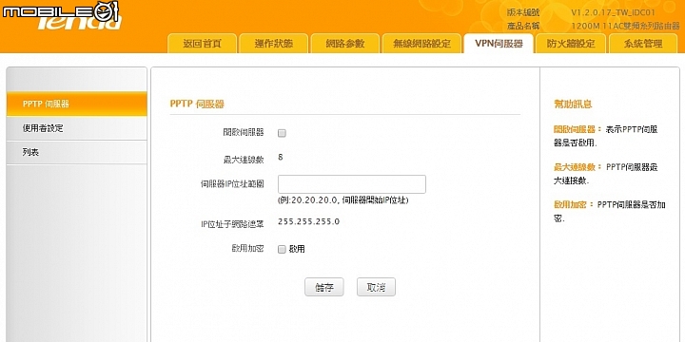Click the 啟用 label beside the encryption checkbox

click(297, 249)
